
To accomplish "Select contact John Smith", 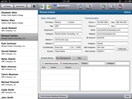I will [x=19, y=97].
